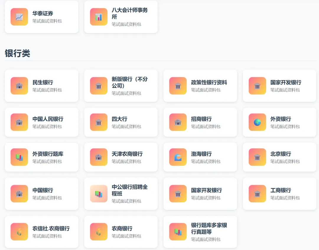Screen dimensions: 319x250
Task: Click 笔试面试资料包 under 北京银行
Action: (x=285, y=161)
